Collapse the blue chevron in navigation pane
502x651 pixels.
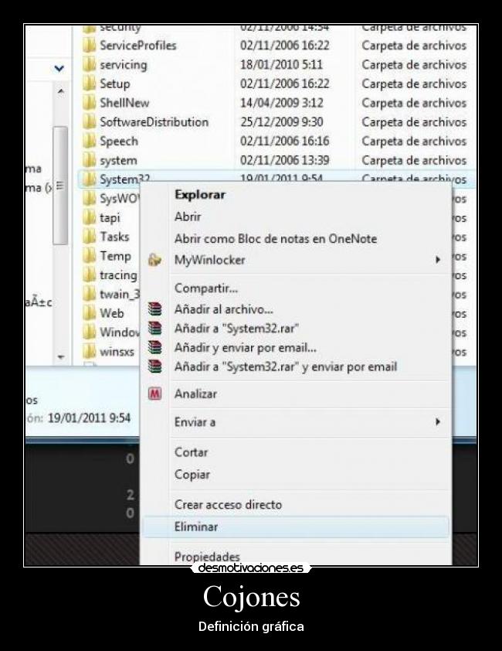tap(59, 69)
